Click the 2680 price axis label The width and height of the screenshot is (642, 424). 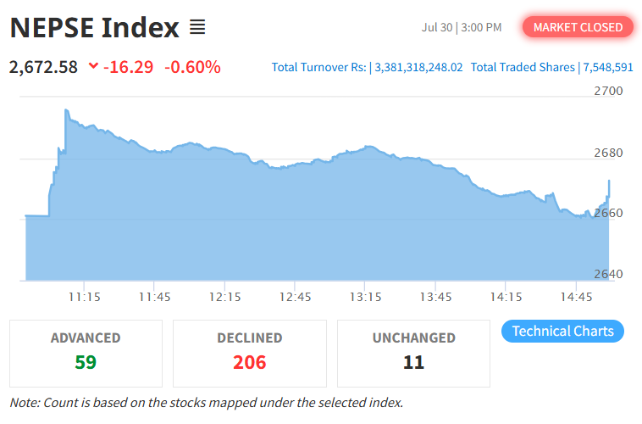click(x=608, y=153)
